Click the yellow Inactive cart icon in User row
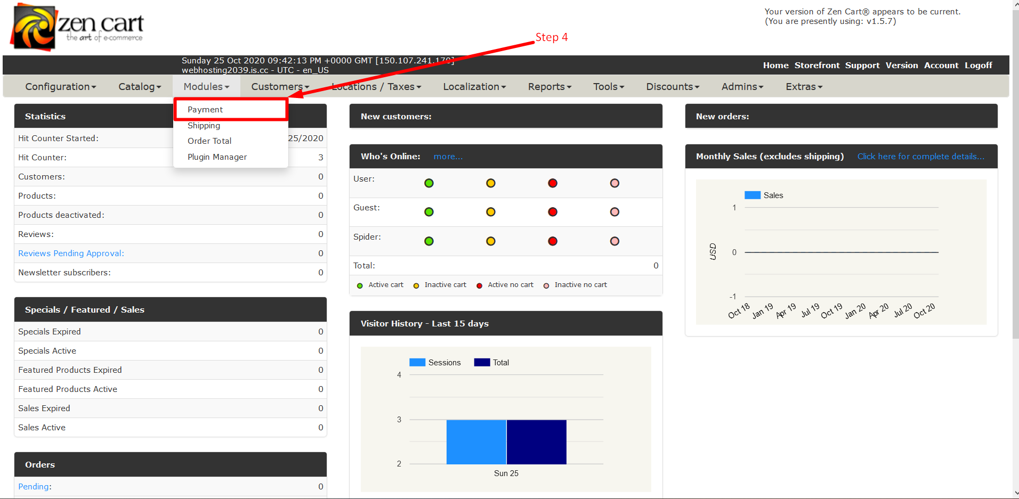This screenshot has width=1019, height=499. click(491, 183)
